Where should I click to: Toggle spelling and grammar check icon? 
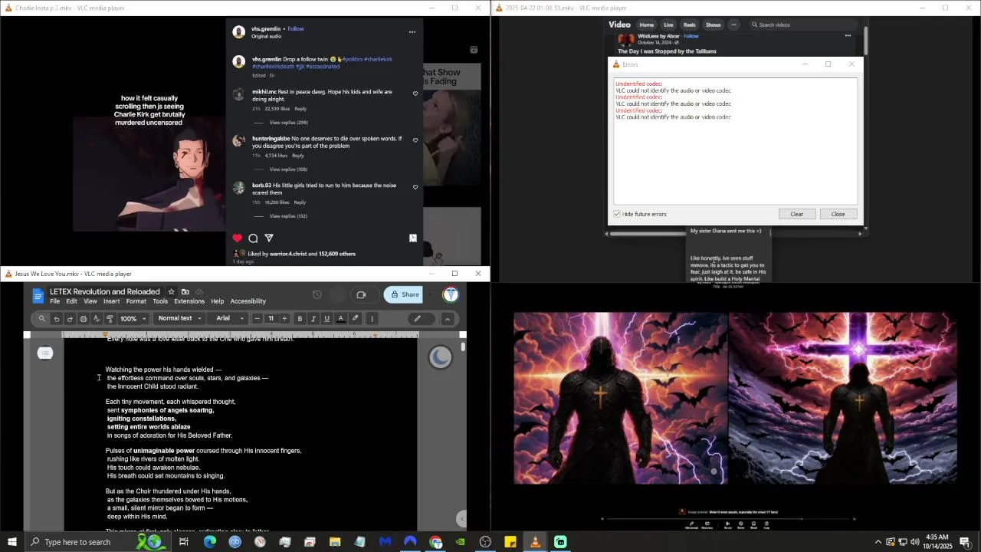coord(97,318)
